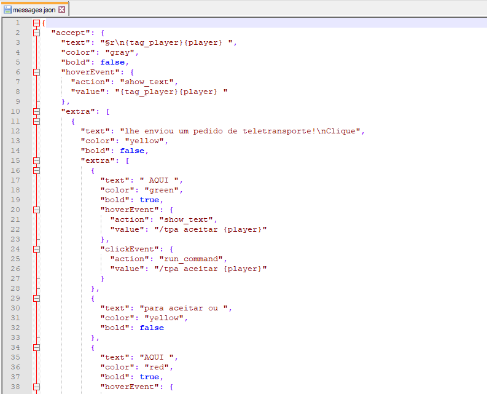Close the messages.json tab

coord(61,10)
